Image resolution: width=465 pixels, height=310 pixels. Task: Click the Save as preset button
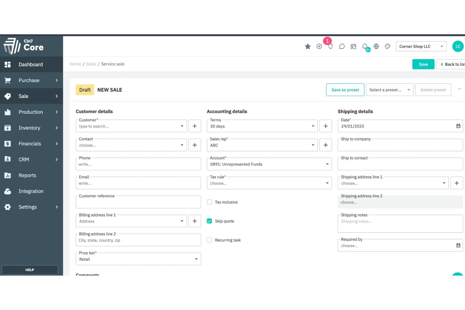tap(345, 90)
